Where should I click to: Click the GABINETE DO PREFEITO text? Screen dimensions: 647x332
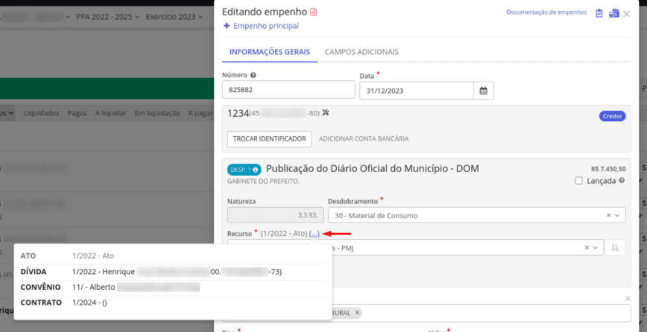[263, 181]
